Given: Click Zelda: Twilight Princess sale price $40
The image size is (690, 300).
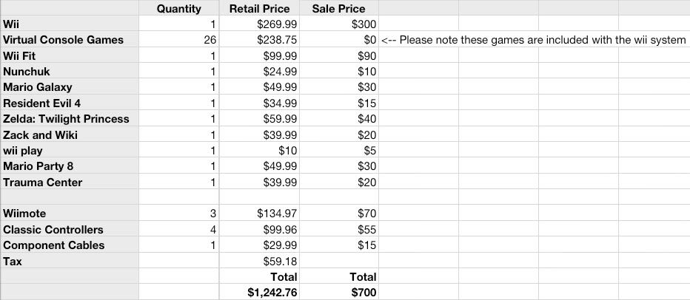Looking at the screenshot, I should point(339,118).
